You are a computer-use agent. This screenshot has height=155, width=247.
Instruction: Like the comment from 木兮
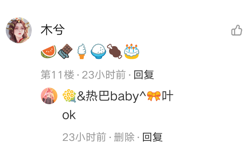237,30
